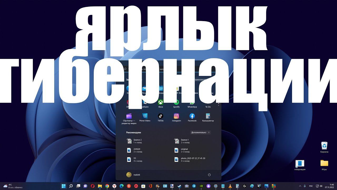The height and width of the screenshot is (190, 337).
Task: Open Photos app from taskbar
Action: pos(266,186)
